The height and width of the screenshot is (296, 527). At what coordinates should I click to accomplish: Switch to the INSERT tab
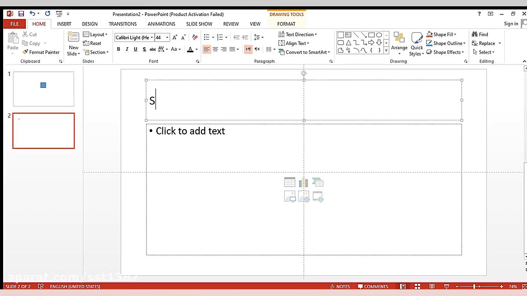coord(64,24)
